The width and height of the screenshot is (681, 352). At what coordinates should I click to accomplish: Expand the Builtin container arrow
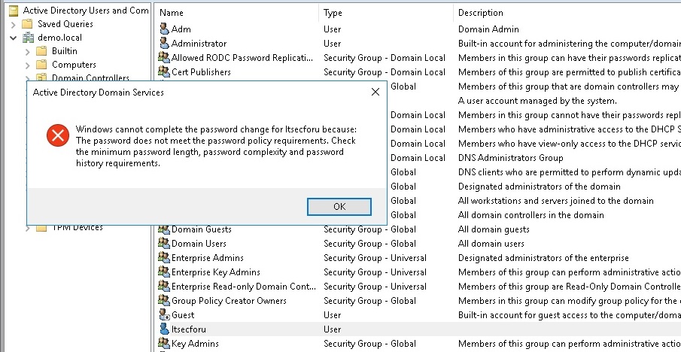tap(28, 51)
